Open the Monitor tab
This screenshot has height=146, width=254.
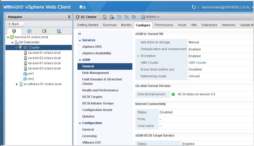126,25
